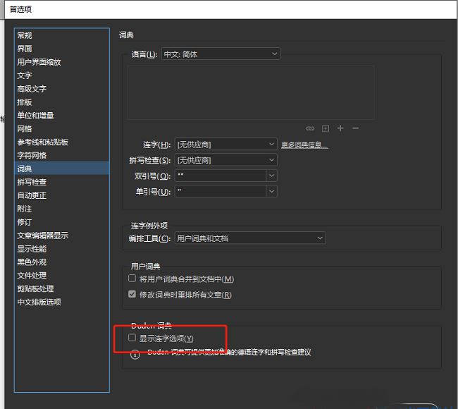Viewport: 458px width, 409px height.
Task: Select the highlighted 词典 category
Action: pyautogui.click(x=62, y=169)
